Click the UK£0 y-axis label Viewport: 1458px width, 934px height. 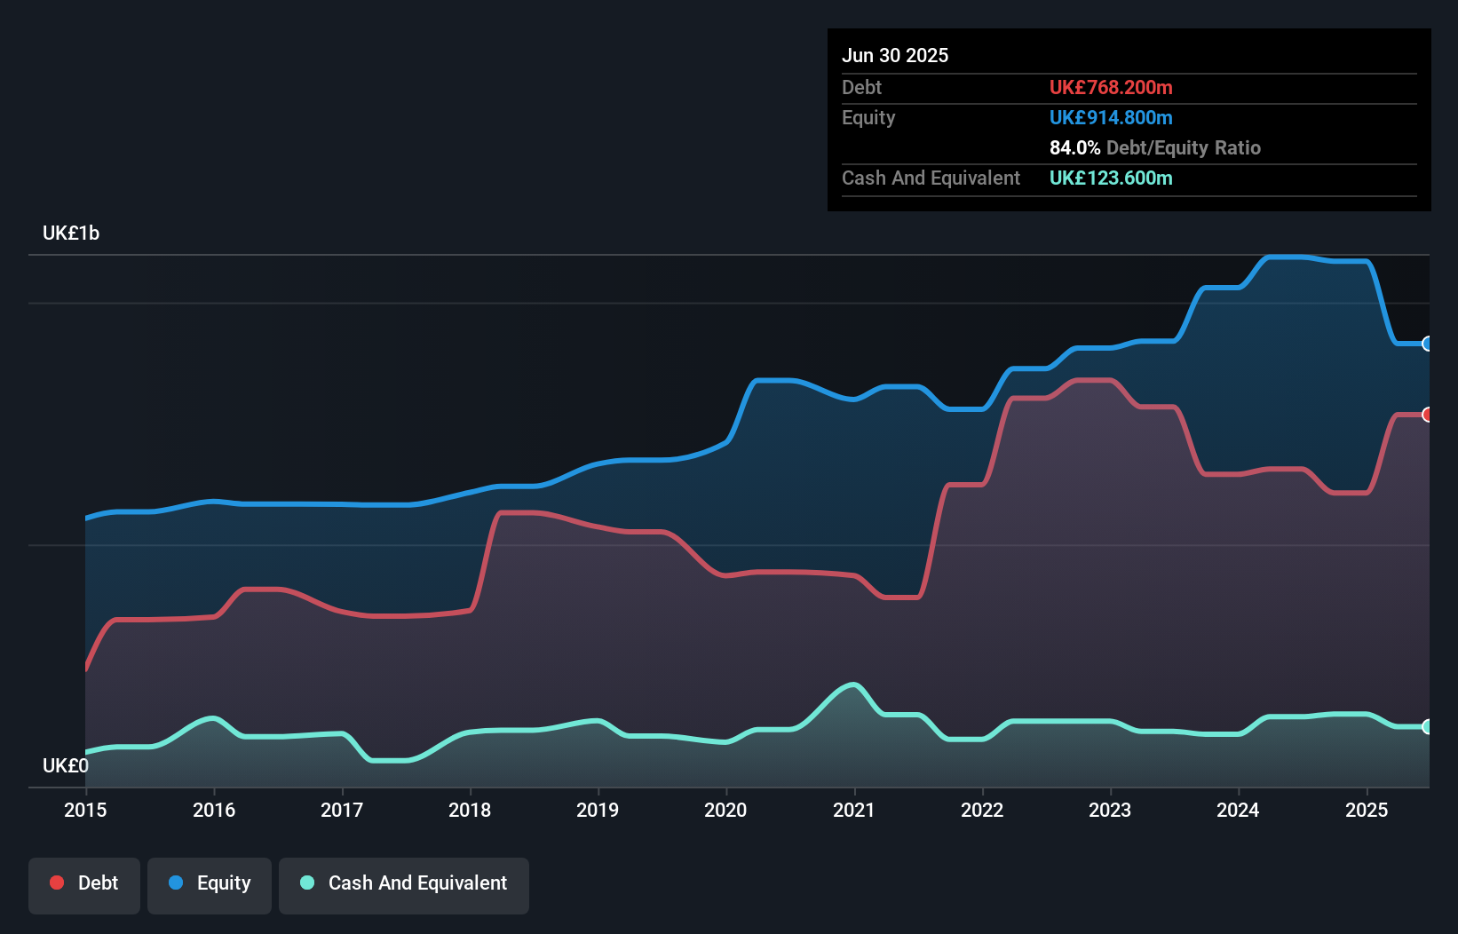[x=66, y=765]
